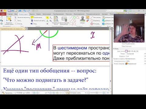The height and width of the screenshot is (109, 146).
Task: Select the Perimeter measurement tool
Action: [x=95, y=21]
